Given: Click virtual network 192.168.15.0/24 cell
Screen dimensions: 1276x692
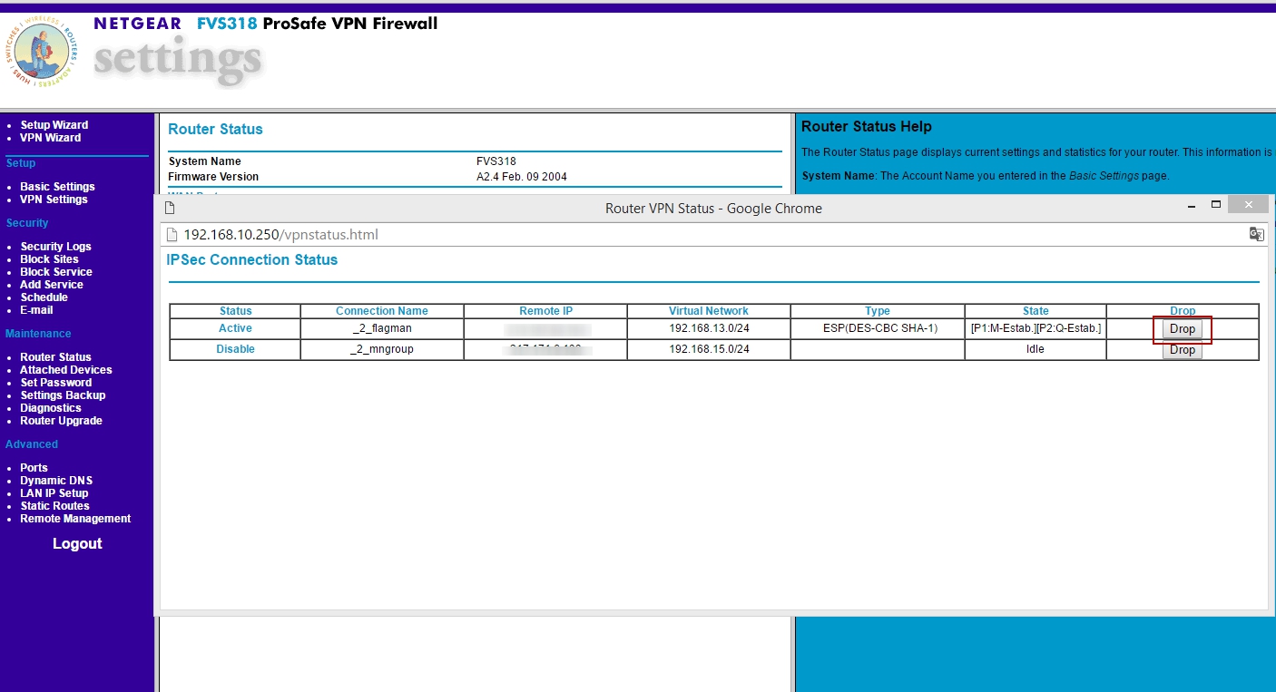Looking at the screenshot, I should [x=709, y=349].
